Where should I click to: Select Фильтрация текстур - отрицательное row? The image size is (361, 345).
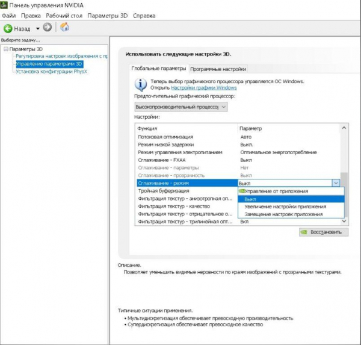click(x=187, y=214)
